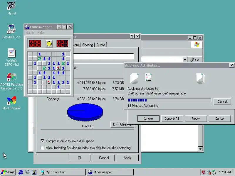This screenshot has width=235, height=176.
Task: Click the "Capacity:" label
Action: pyautogui.click(x=53, y=99)
